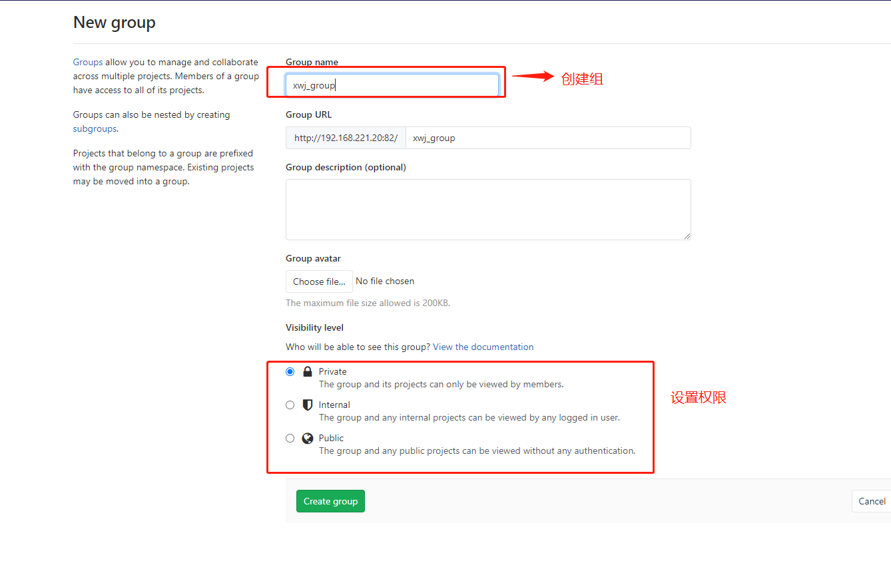Click the Cancel button

871,501
